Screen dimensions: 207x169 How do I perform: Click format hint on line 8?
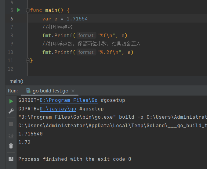pos(86,35)
